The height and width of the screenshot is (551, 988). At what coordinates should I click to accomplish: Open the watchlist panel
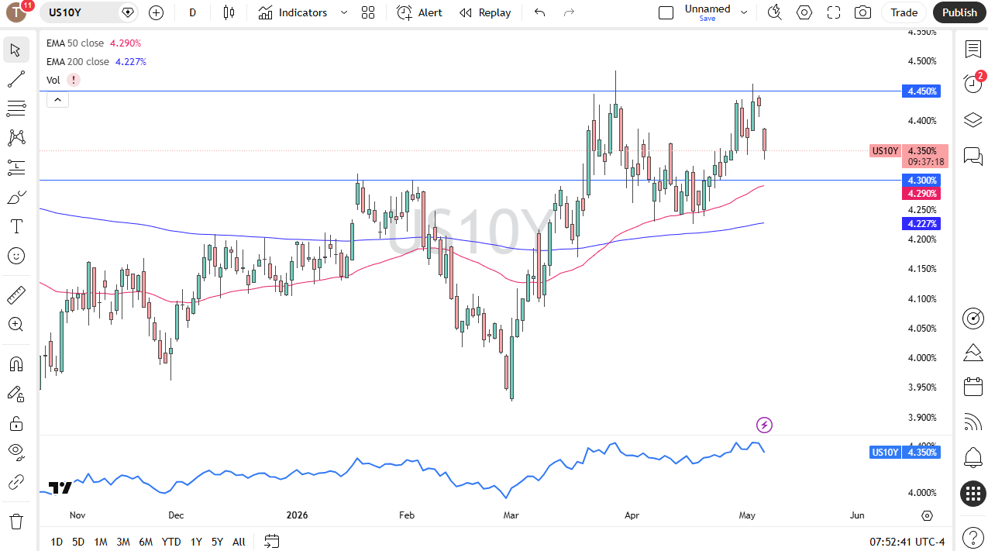[973, 50]
